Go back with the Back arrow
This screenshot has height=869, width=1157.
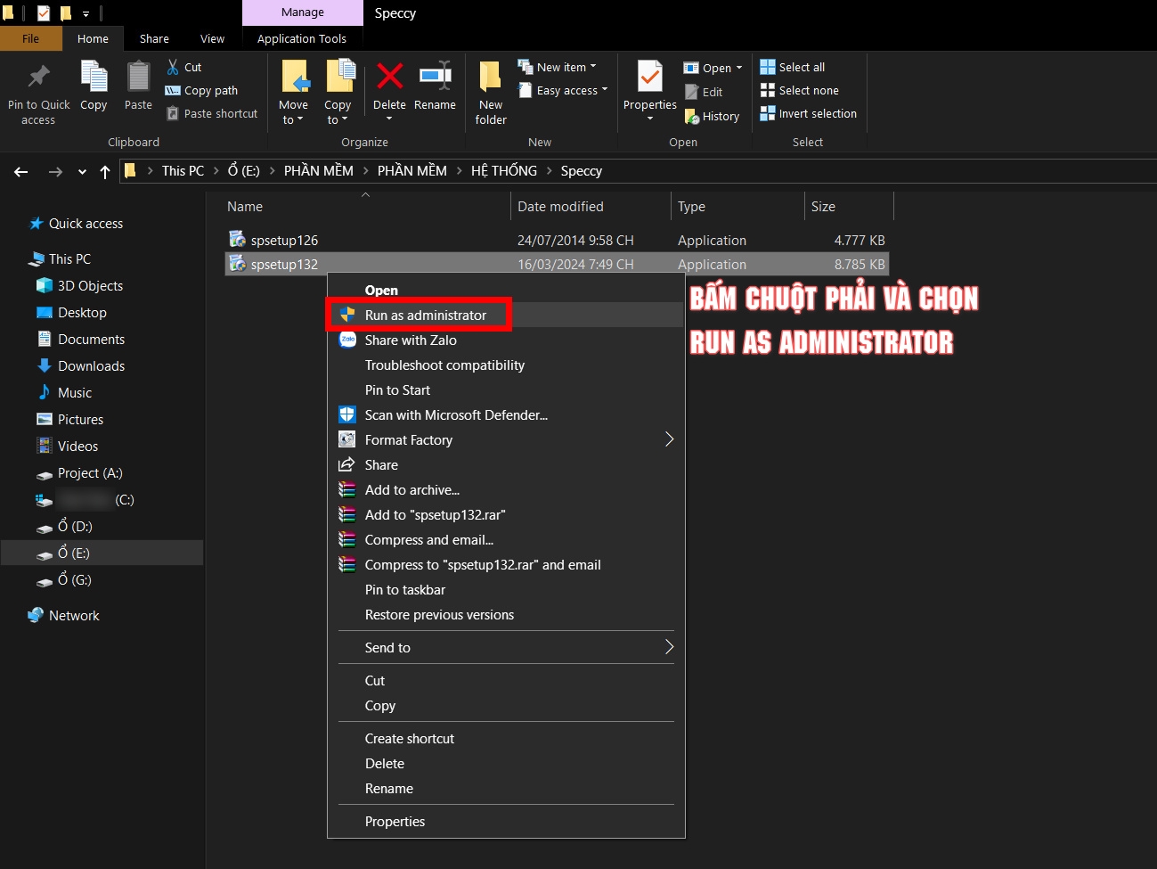(x=21, y=171)
